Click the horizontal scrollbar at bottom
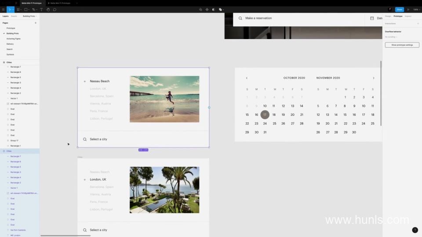Viewport: 422px width, 237px height. (x=65, y=236)
